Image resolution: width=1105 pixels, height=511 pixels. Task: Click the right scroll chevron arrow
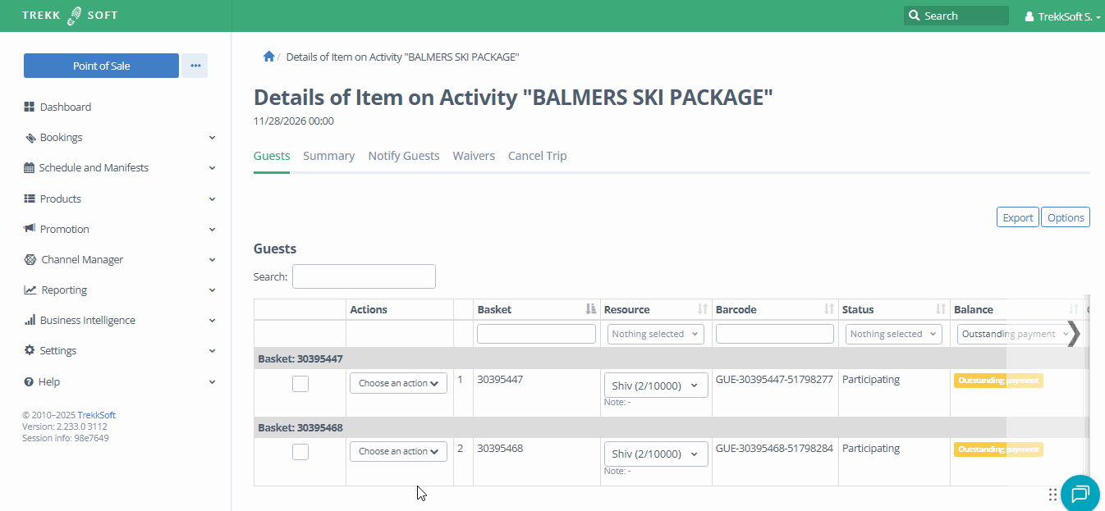click(1072, 334)
